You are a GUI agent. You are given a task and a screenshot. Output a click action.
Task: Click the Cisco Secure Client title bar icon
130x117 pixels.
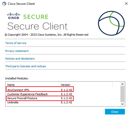tap(4, 4)
